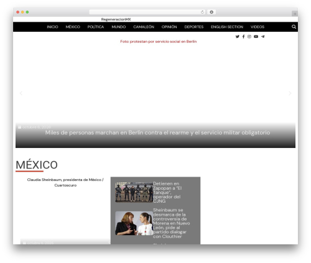Open the MÉXICO menu item

(73, 27)
